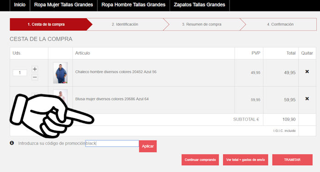Click the Blusa total 59,95
Image resolution: width=320 pixels, height=172 pixels.
(x=289, y=99)
